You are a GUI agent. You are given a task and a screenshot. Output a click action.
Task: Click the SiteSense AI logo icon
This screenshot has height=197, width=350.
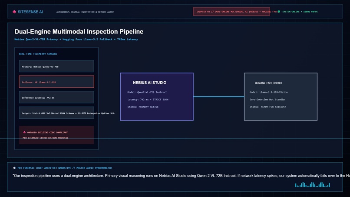(14, 12)
